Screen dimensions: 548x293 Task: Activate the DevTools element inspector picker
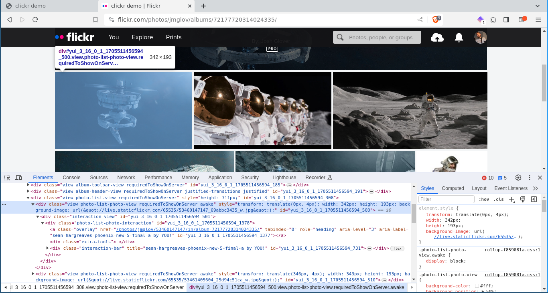[x=7, y=178]
